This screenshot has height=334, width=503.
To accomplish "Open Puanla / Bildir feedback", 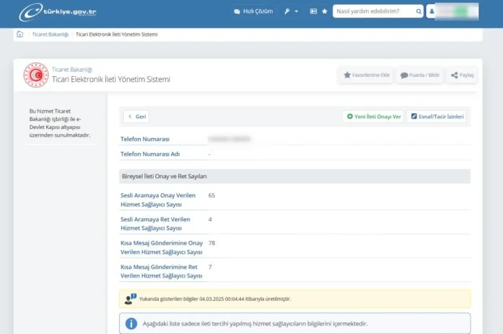I will (x=420, y=75).
